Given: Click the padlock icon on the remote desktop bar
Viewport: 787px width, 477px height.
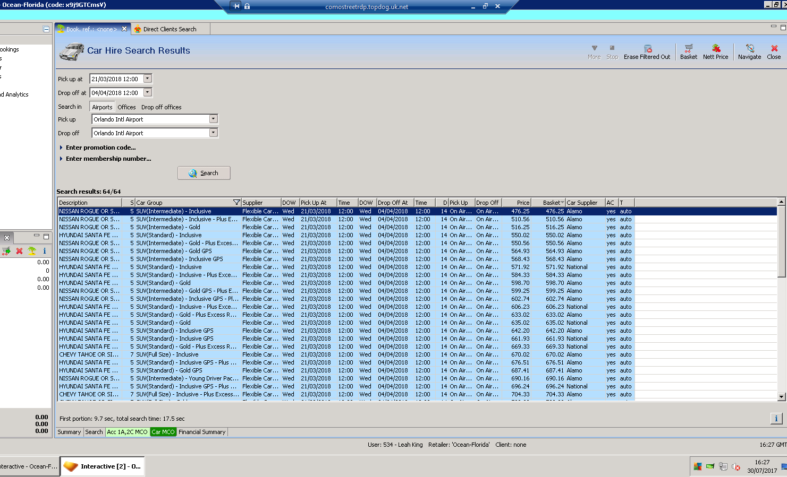Looking at the screenshot, I should (x=247, y=6).
